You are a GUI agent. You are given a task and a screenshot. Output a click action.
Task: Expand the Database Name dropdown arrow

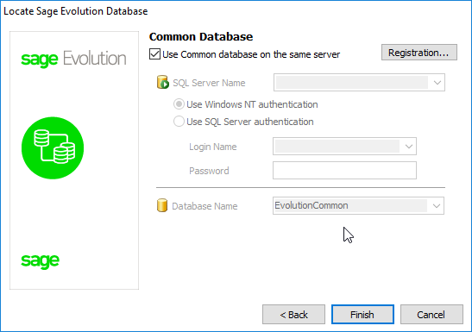[x=436, y=206]
